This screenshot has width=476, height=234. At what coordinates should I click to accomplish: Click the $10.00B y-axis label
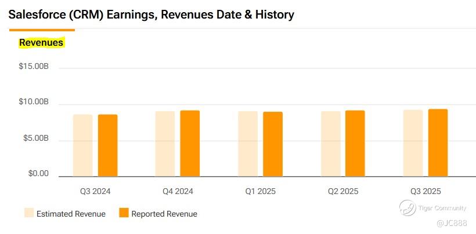[x=34, y=102]
